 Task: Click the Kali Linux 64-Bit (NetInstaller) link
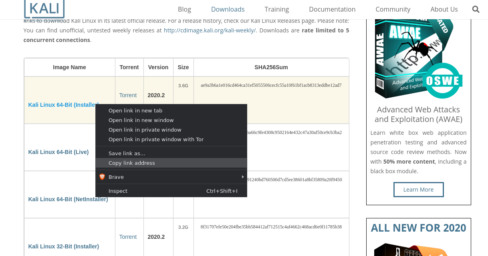click(x=68, y=199)
